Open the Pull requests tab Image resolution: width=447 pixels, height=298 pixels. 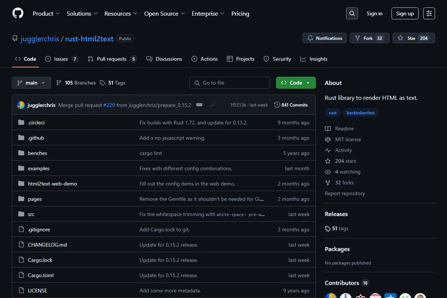tap(112, 59)
